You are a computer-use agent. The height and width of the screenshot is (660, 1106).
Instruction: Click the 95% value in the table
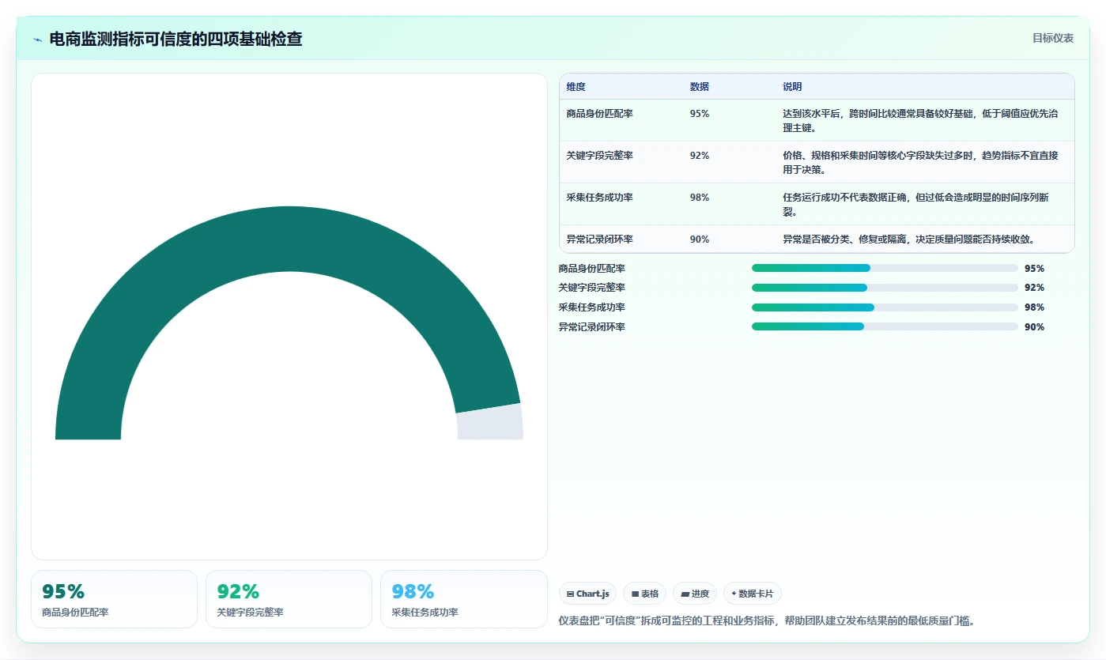tap(700, 114)
